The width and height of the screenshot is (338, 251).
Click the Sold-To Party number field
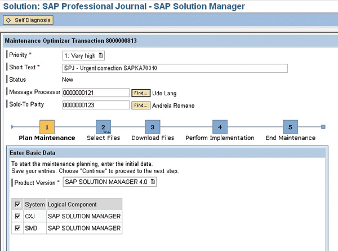tap(96, 105)
